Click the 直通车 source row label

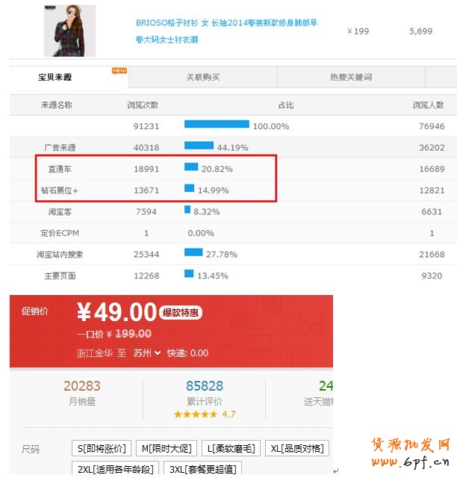60,170
